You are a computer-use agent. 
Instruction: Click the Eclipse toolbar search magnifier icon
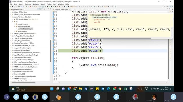[x=164, y=7]
